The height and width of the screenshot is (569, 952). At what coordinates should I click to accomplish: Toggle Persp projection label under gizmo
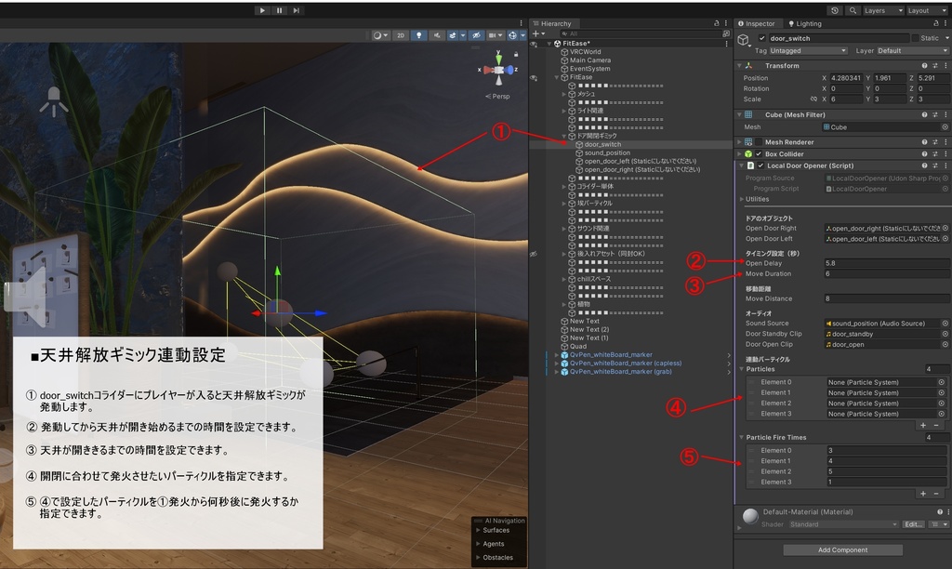click(498, 96)
